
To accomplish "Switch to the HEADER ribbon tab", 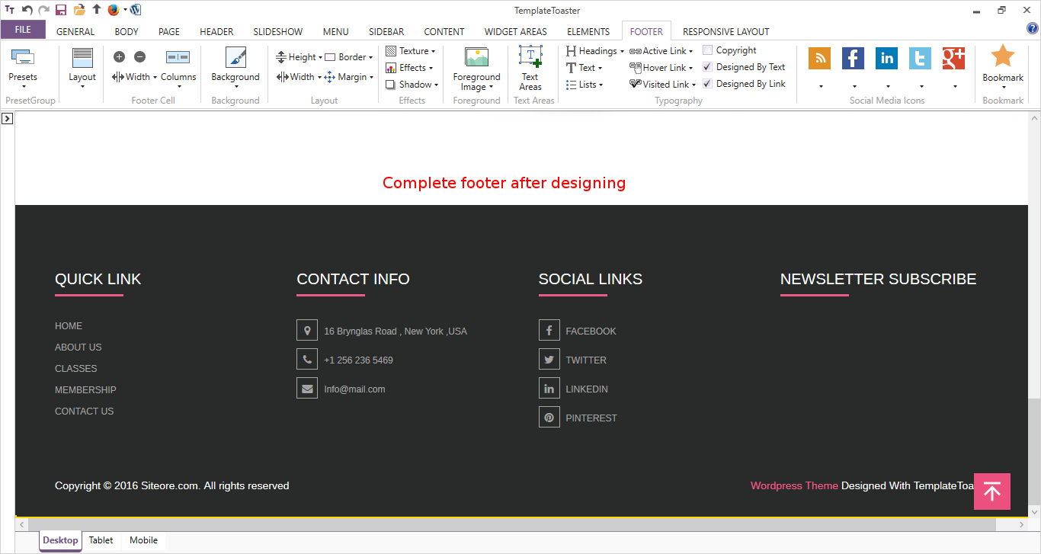I will pyautogui.click(x=216, y=31).
